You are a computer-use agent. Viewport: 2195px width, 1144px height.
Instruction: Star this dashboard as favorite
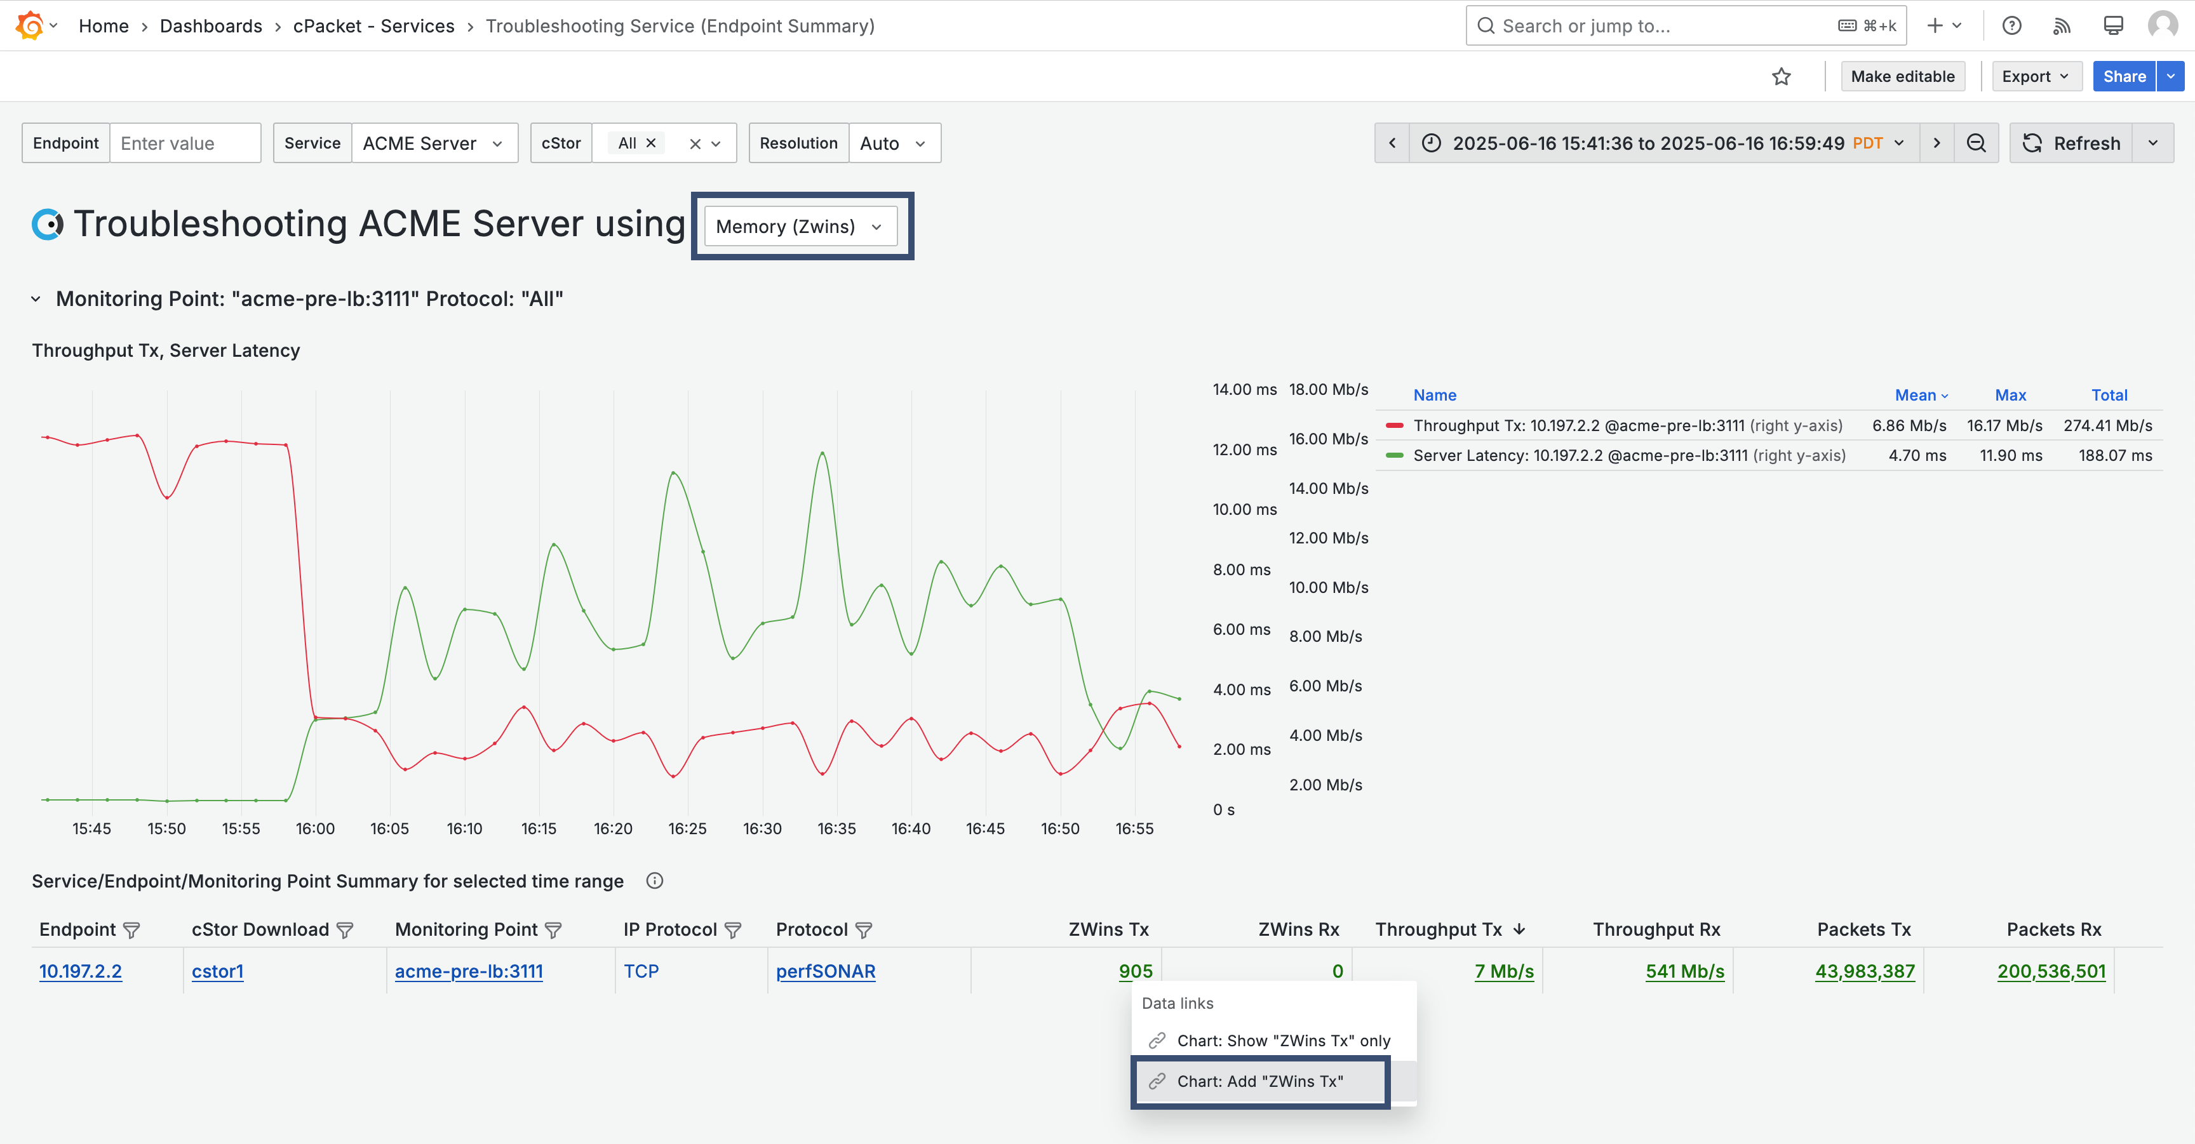(1781, 77)
